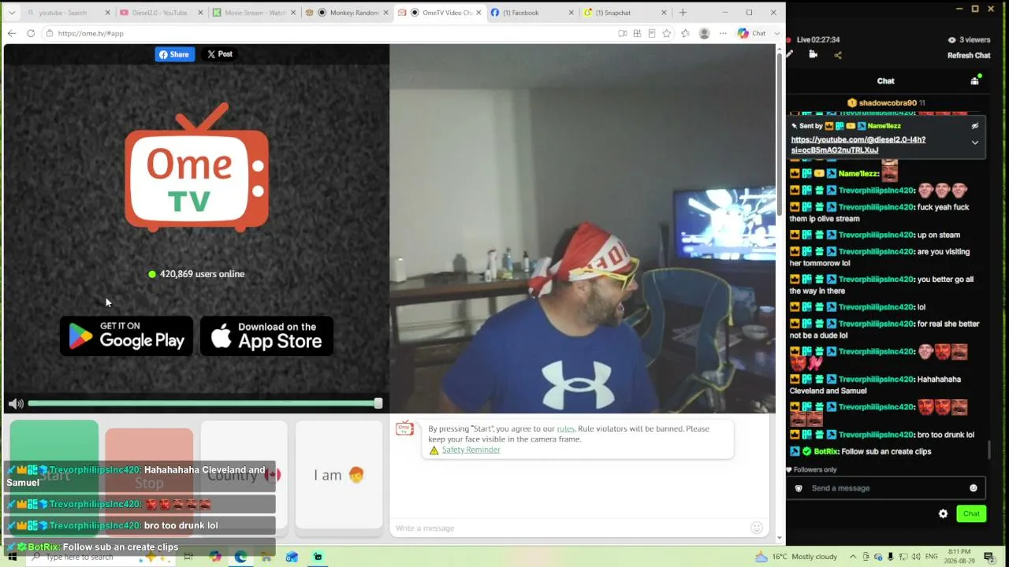Open the Windows notification center

pos(989,557)
